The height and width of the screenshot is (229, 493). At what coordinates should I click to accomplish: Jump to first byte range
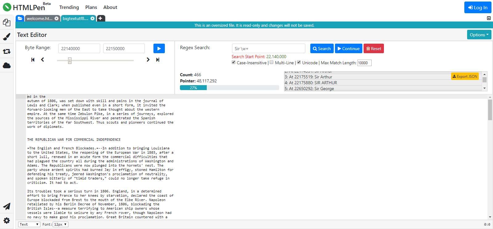point(33,60)
